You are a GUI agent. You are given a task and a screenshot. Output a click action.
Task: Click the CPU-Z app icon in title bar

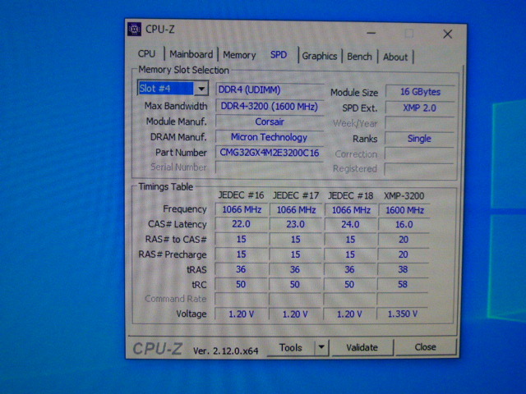point(134,30)
